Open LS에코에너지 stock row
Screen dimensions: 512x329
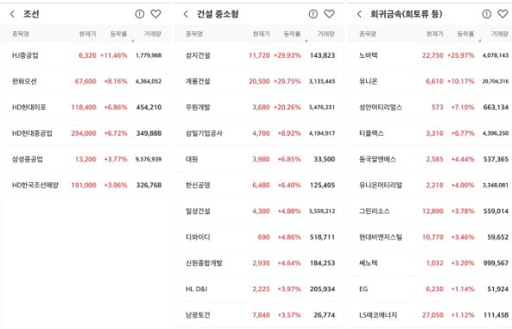tap(430, 315)
